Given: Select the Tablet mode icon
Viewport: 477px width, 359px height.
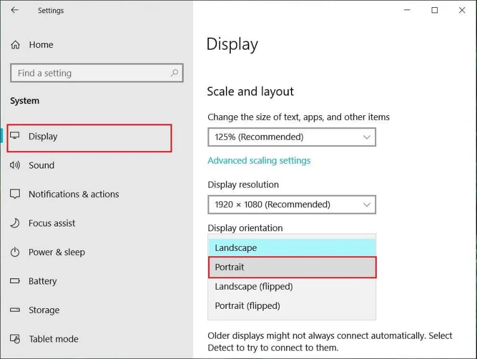Looking at the screenshot, I should 16,339.
